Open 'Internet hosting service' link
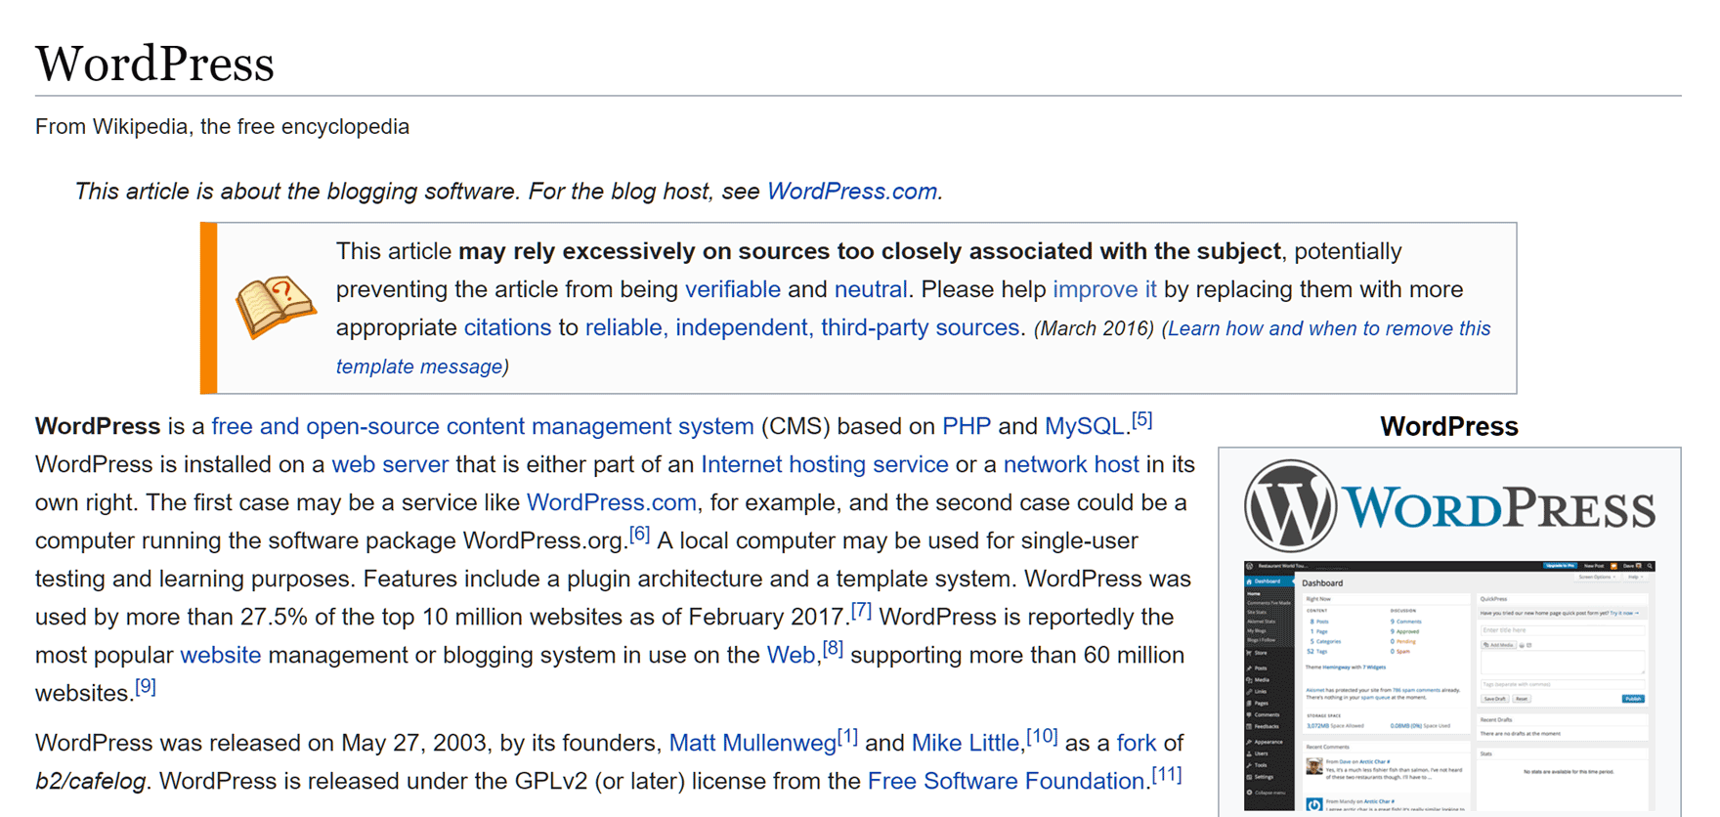The image size is (1720, 817). 825,464
